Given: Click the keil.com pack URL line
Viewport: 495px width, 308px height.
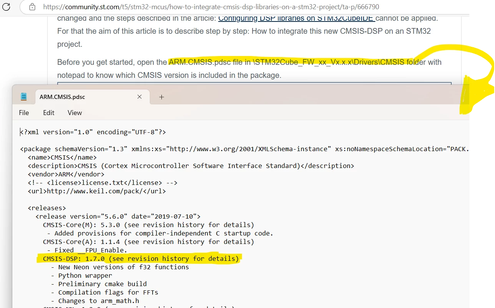Looking at the screenshot, I should point(97,191).
